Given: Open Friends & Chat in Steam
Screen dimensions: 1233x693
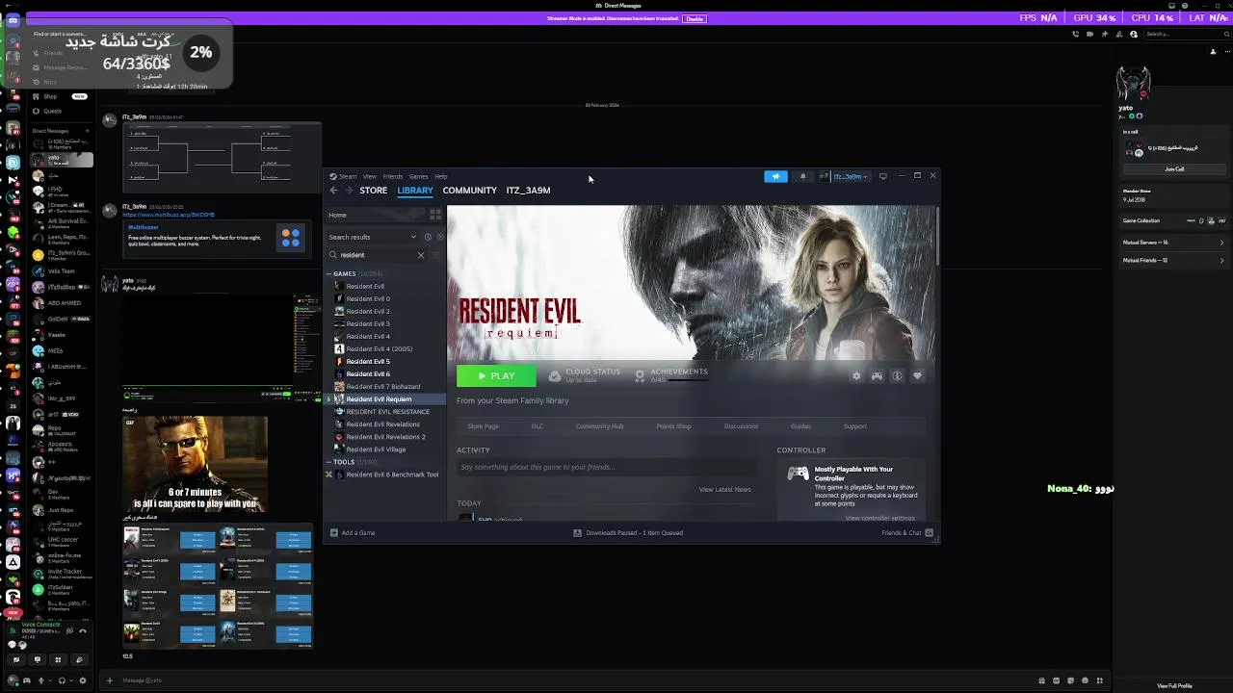Looking at the screenshot, I should coord(907,532).
